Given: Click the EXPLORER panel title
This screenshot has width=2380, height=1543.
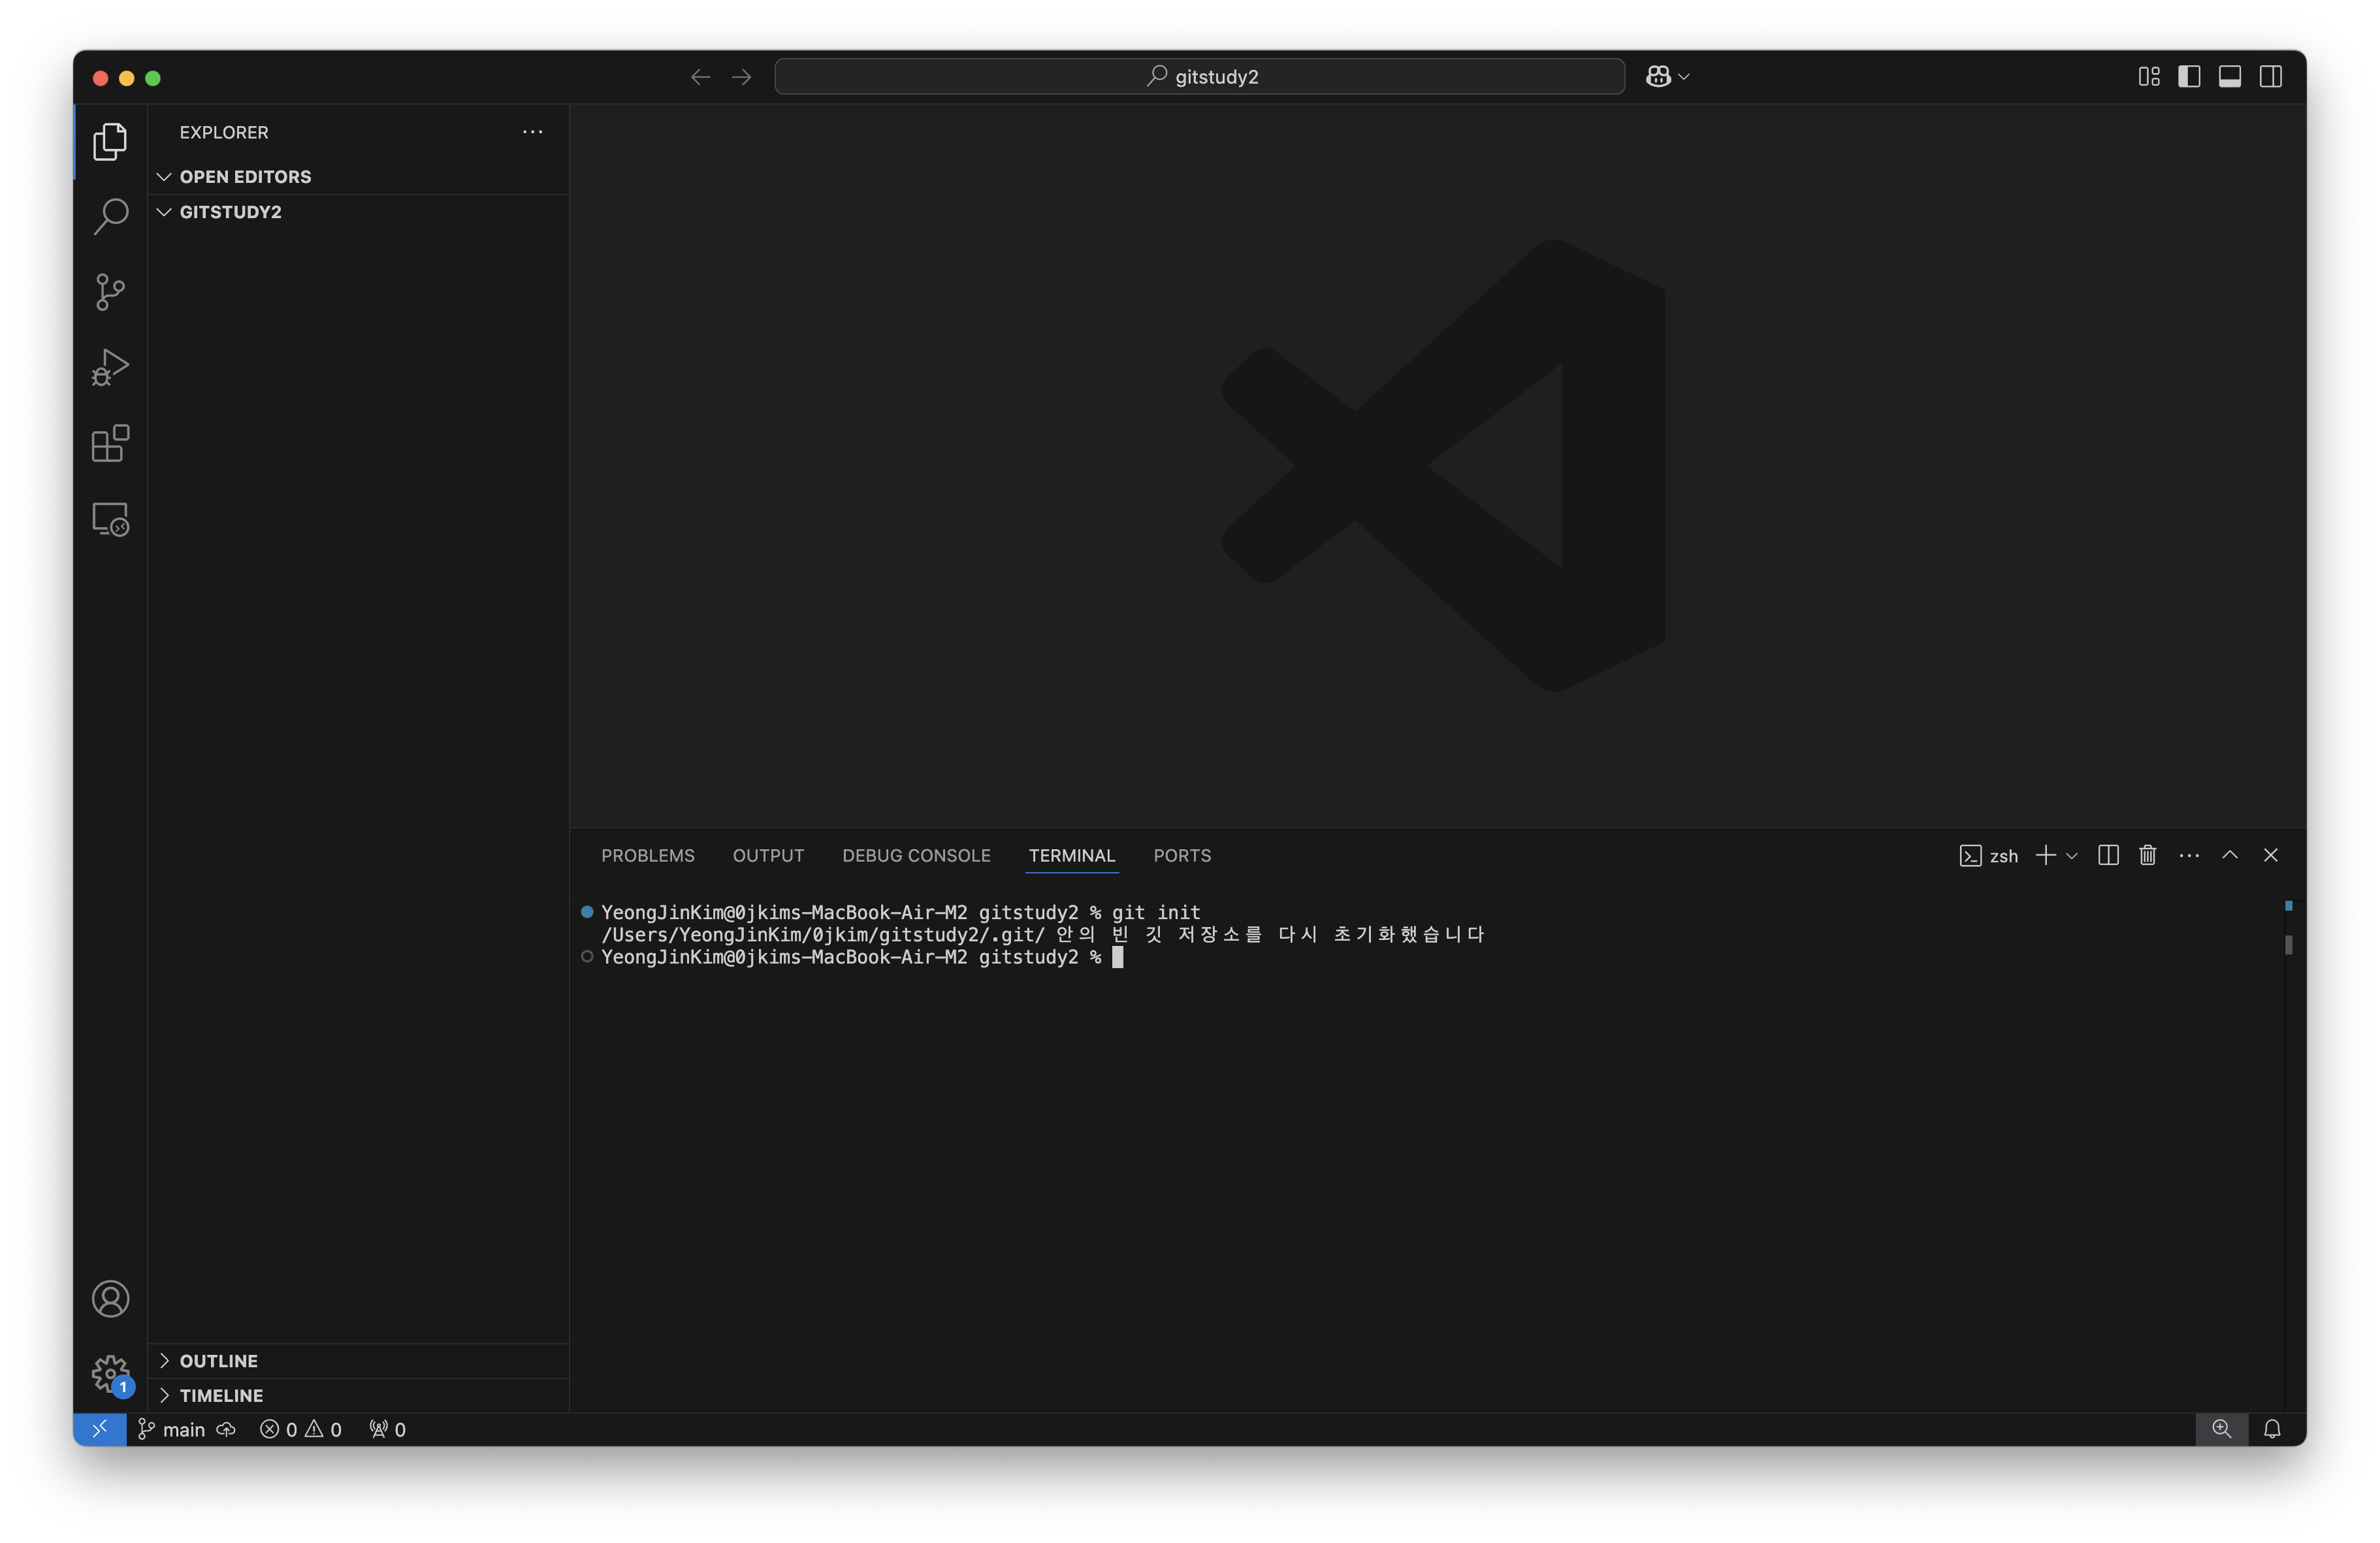Looking at the screenshot, I should (224, 132).
